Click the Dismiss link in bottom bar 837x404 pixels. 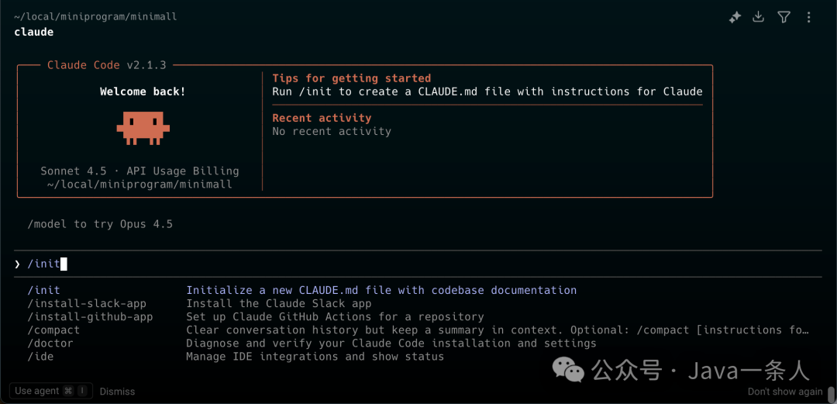[x=117, y=392]
